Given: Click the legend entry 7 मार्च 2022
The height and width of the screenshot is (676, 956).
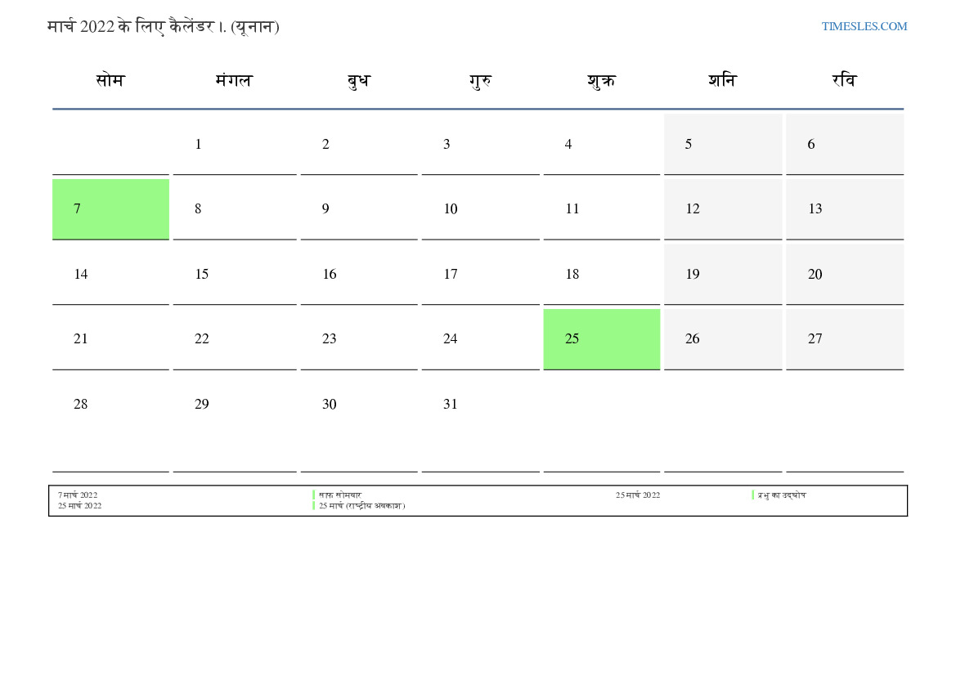Looking at the screenshot, I should [x=78, y=495].
